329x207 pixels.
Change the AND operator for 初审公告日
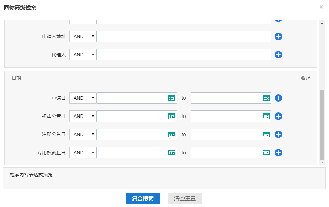83,116
